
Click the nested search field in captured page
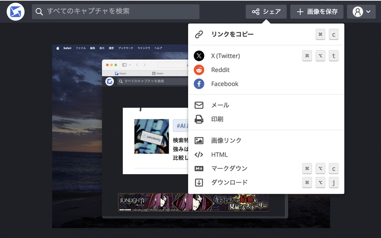coord(152,81)
